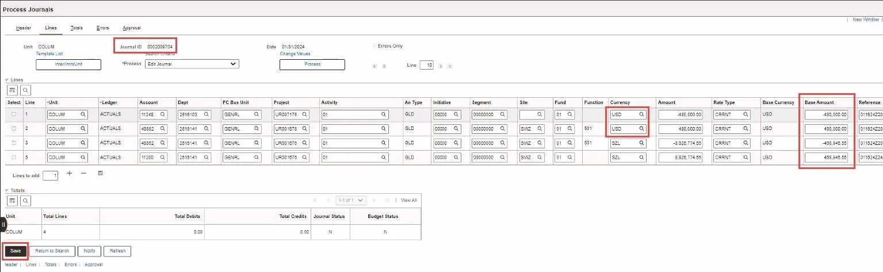
Task: Open Dept lookup for 2818103
Action: pos(207,114)
